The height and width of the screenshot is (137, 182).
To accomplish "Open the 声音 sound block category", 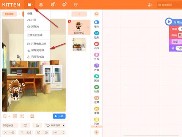I will [x=97, y=67].
